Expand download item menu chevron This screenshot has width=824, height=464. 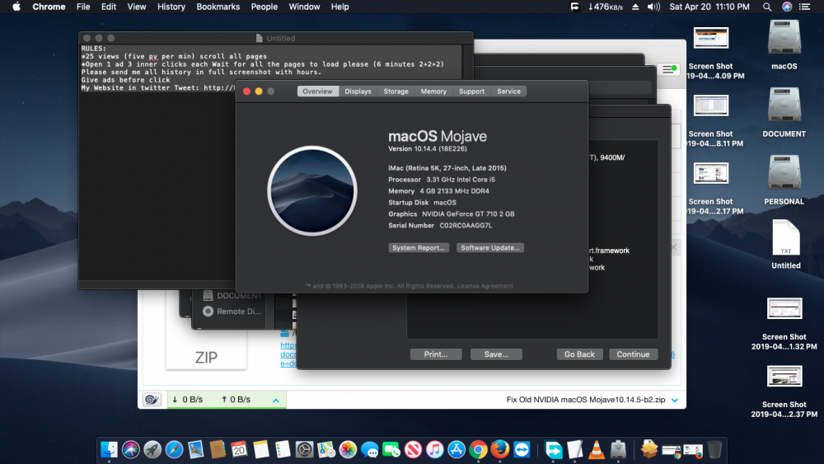coord(675,400)
